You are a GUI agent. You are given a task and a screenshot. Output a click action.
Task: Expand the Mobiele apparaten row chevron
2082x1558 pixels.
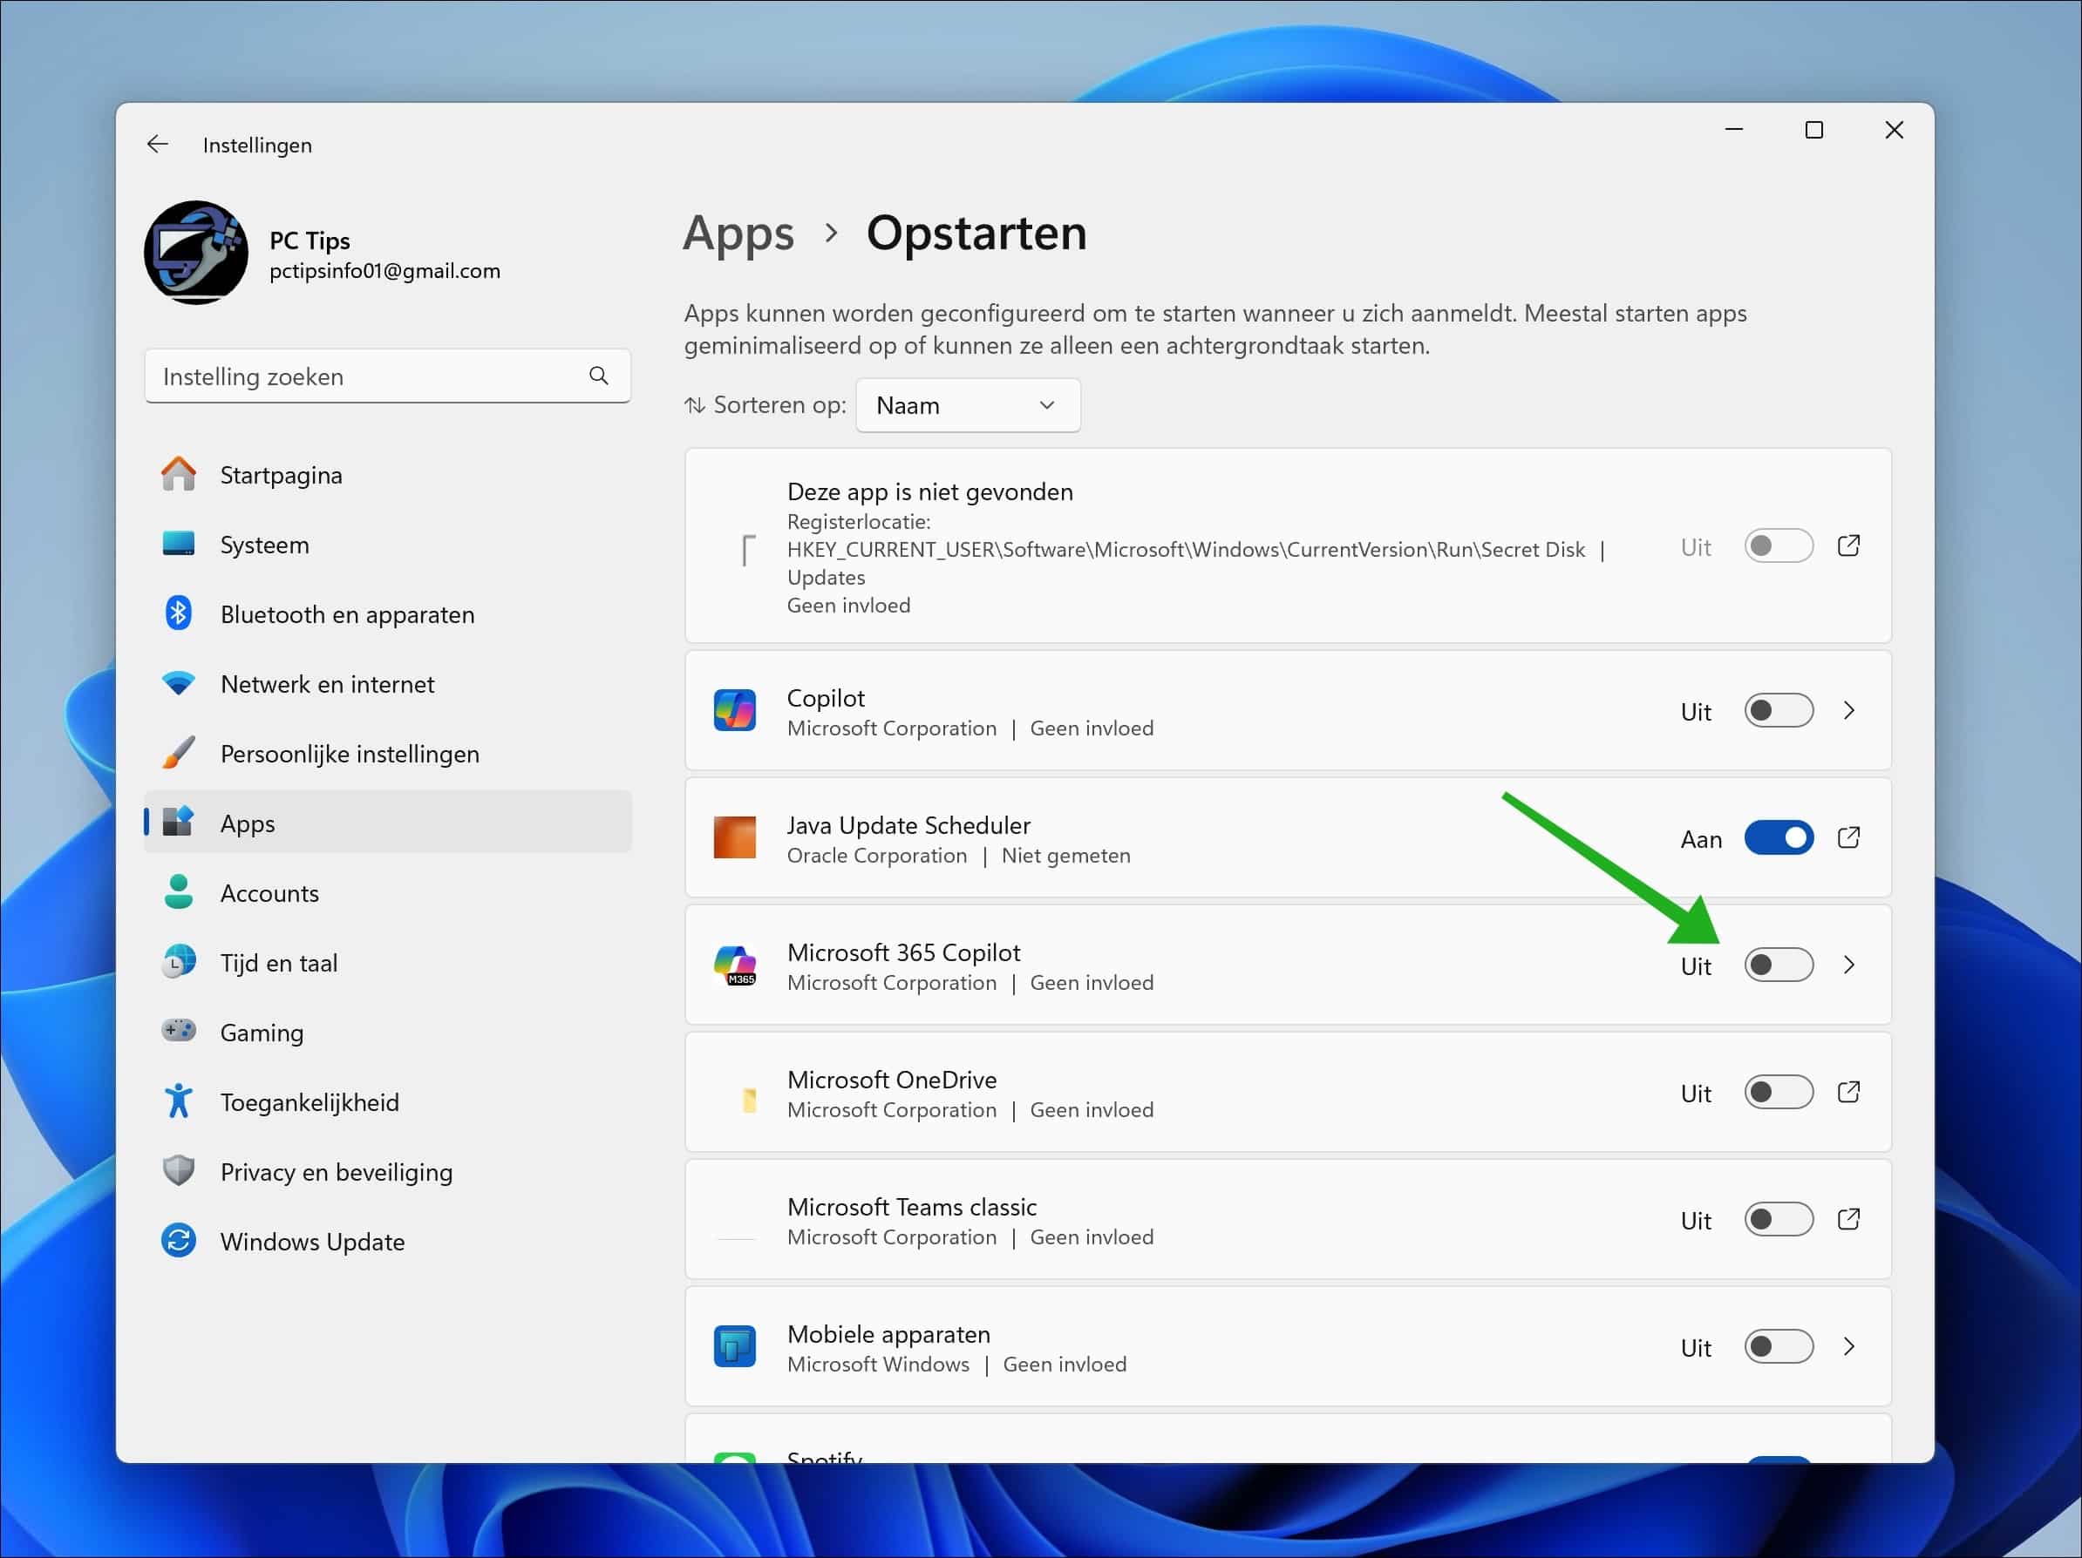tap(1849, 1345)
